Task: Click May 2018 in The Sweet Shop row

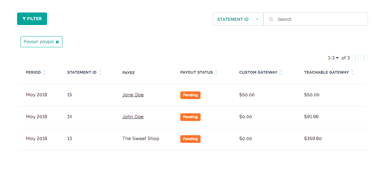Action: [x=36, y=139]
